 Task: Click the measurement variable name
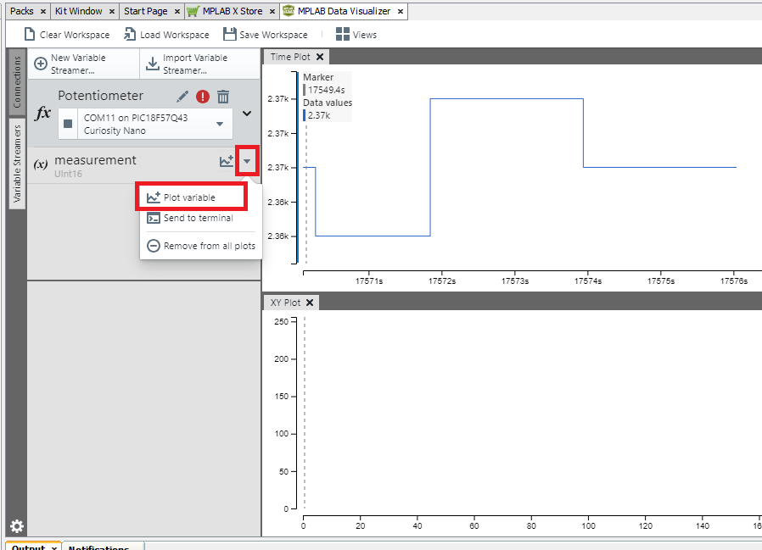95,159
